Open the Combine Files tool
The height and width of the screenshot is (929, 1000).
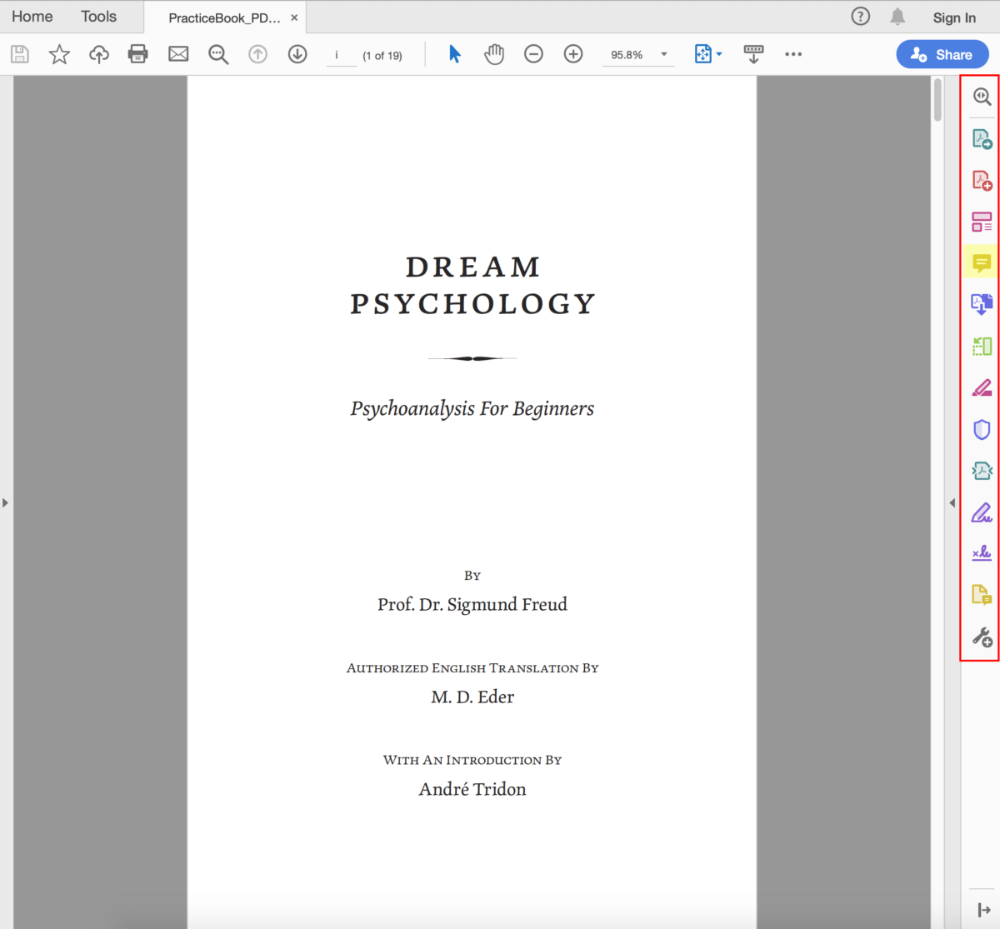pyautogui.click(x=982, y=304)
